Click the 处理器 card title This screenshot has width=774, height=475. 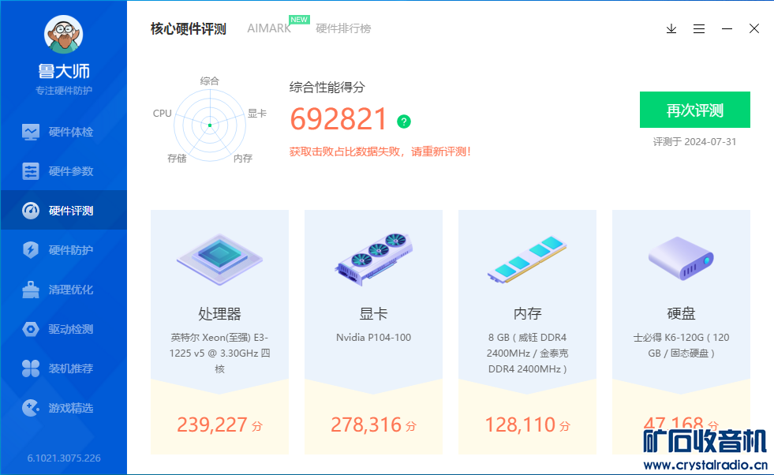[219, 313]
